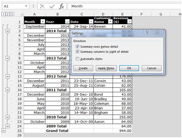Image resolution: width=182 pixels, height=138 pixels.
Task: Select row 2 header
Action: tap(19, 26)
